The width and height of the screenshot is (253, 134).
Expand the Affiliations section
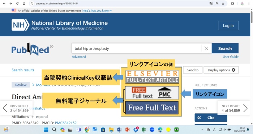(x=39, y=117)
